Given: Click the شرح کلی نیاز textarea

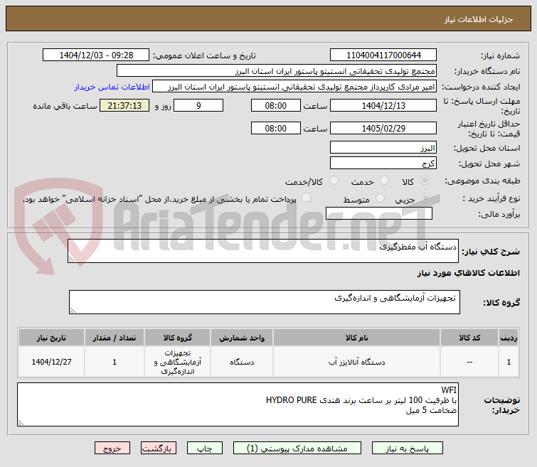Looking at the screenshot, I should (x=263, y=251).
